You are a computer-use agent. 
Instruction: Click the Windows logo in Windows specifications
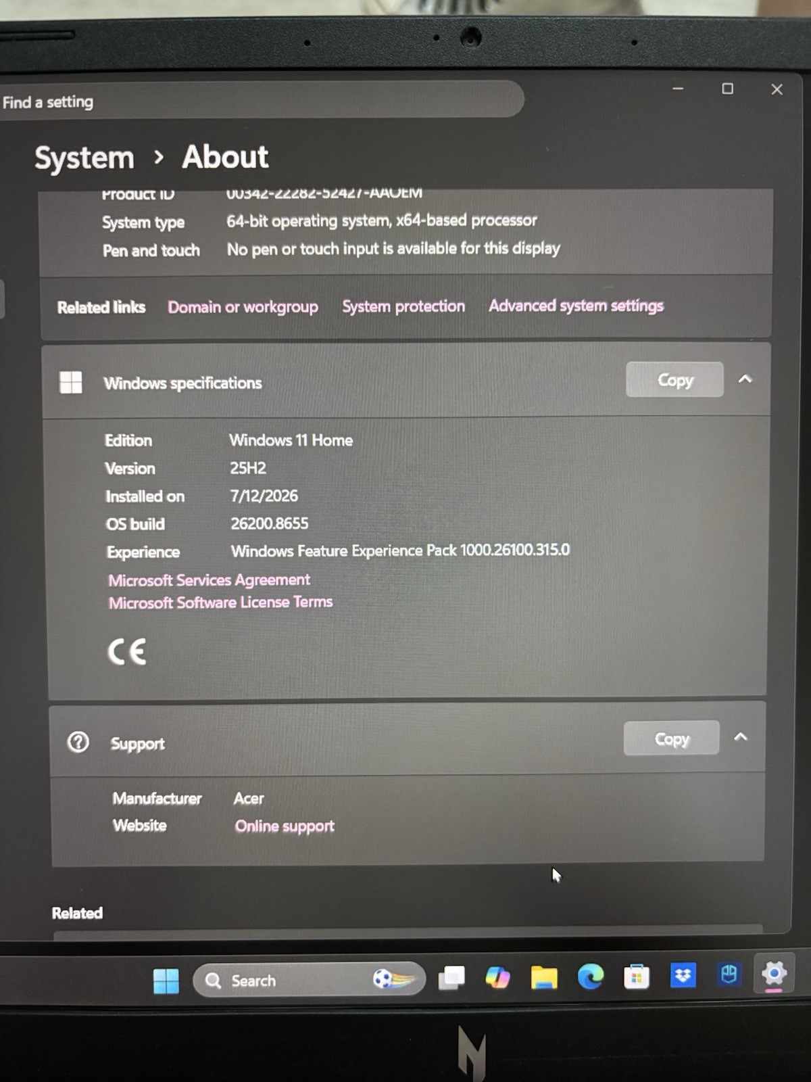tap(71, 382)
